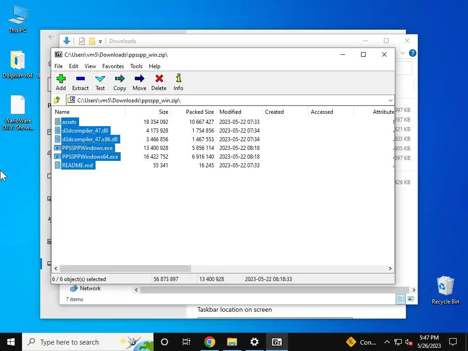
Task: Click the Dolphin-x64 folder desktop icon
Action: (x=18, y=64)
